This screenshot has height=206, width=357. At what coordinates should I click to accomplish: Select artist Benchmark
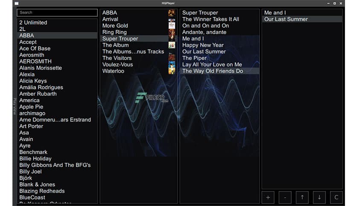tap(57, 152)
